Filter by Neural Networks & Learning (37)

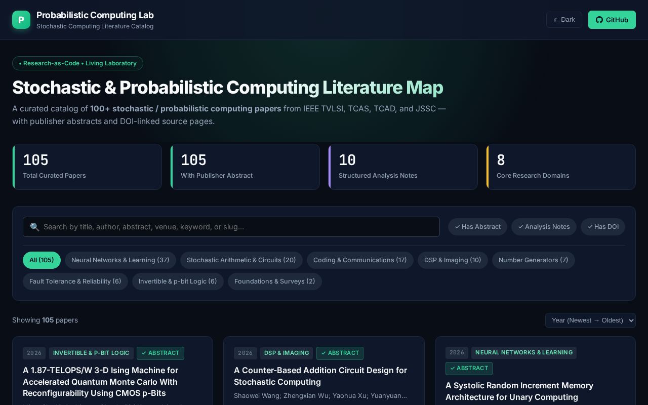pyautogui.click(x=120, y=260)
